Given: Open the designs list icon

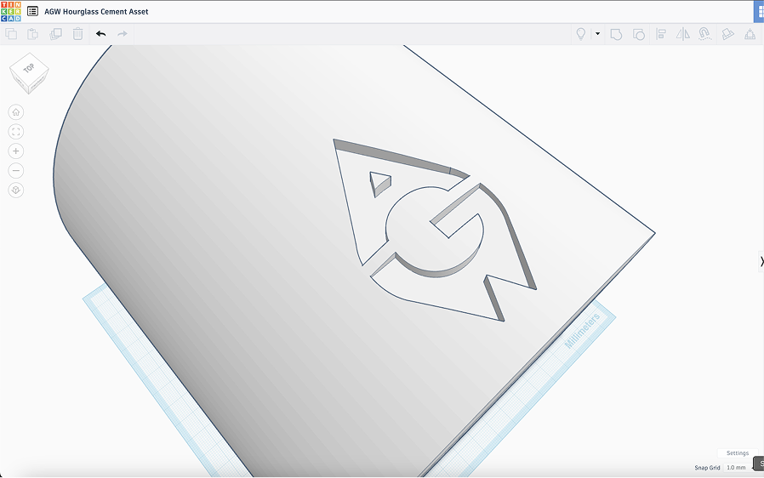Looking at the screenshot, I should [32, 11].
